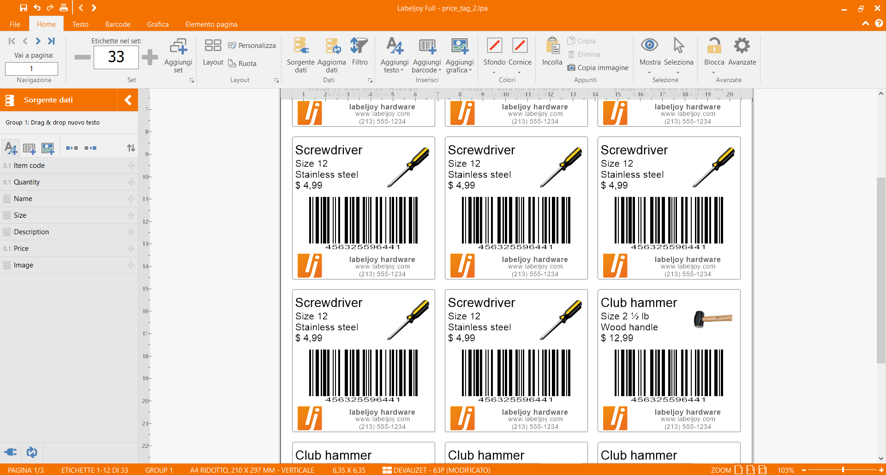Click Personalizza layout option
This screenshot has width=886, height=475.
[x=252, y=46]
